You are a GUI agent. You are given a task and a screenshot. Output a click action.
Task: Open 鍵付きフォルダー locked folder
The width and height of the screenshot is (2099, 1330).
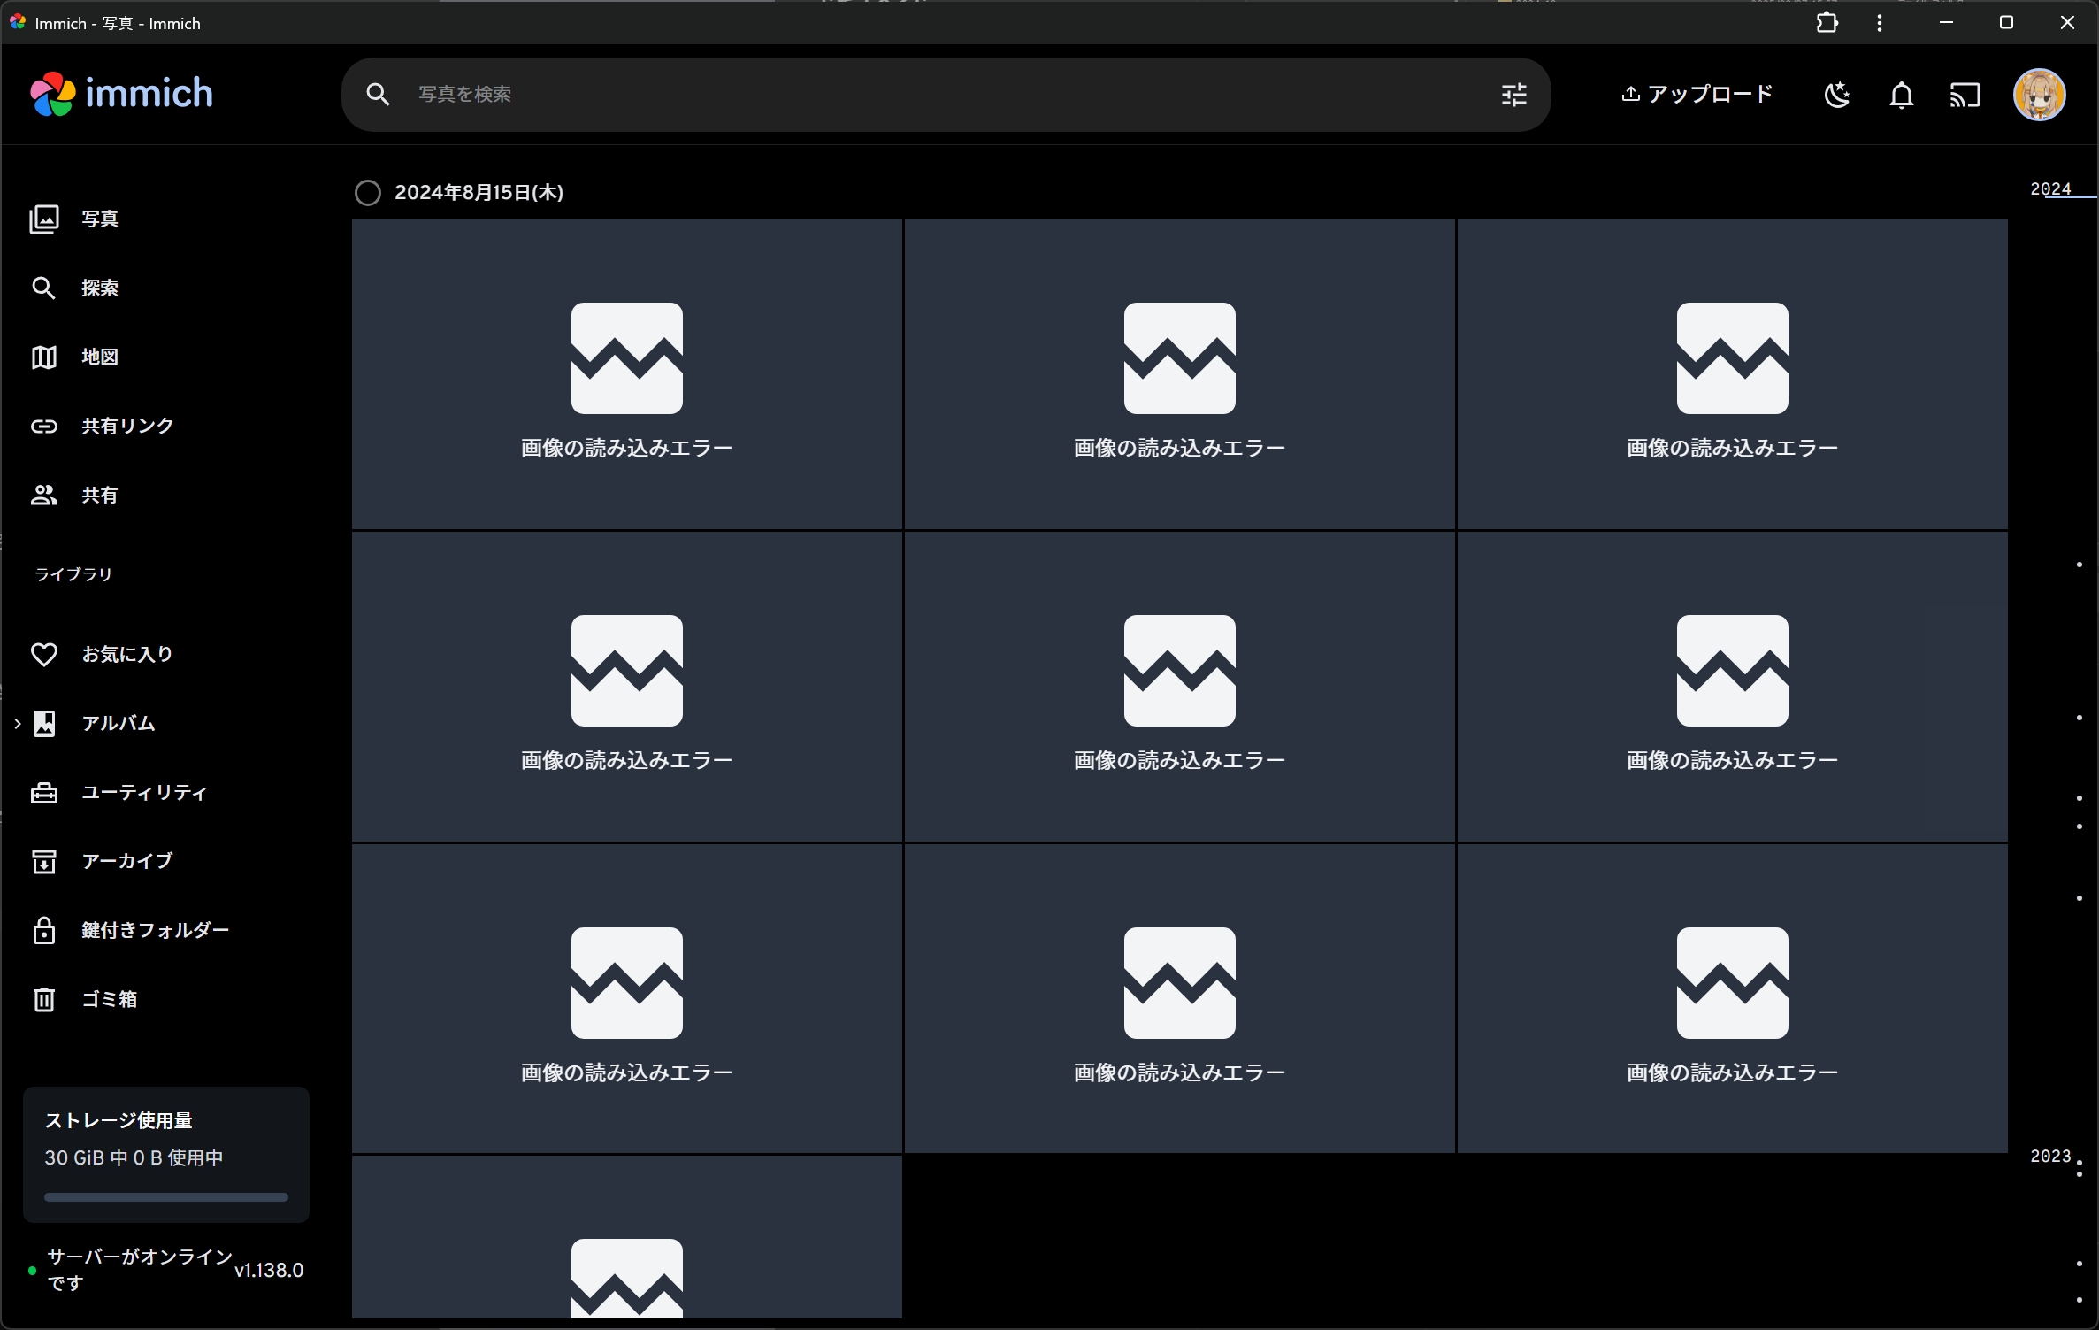pyautogui.click(x=155, y=931)
